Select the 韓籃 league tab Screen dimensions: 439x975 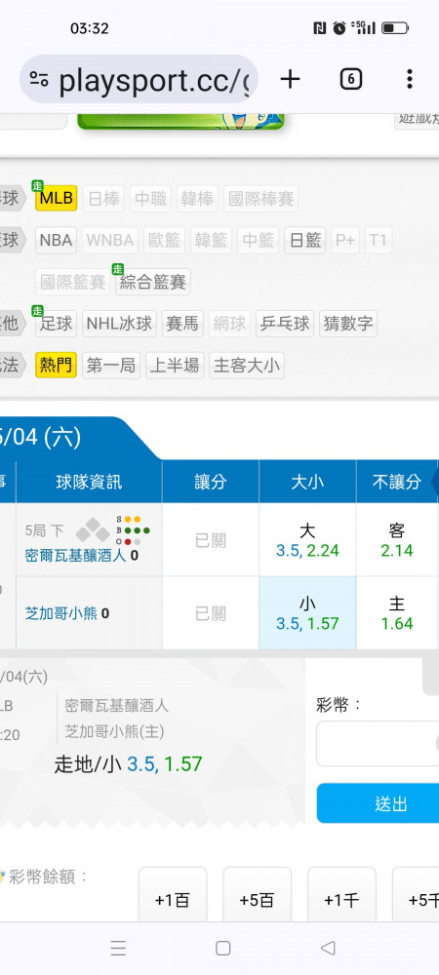(211, 240)
